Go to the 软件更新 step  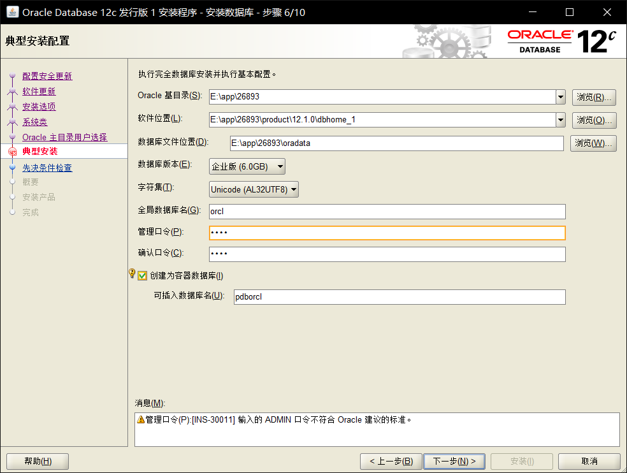[x=39, y=91]
